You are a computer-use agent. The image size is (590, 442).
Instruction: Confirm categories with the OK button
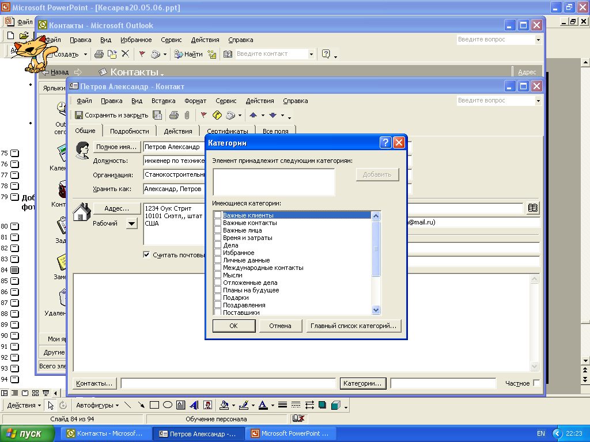click(x=234, y=326)
